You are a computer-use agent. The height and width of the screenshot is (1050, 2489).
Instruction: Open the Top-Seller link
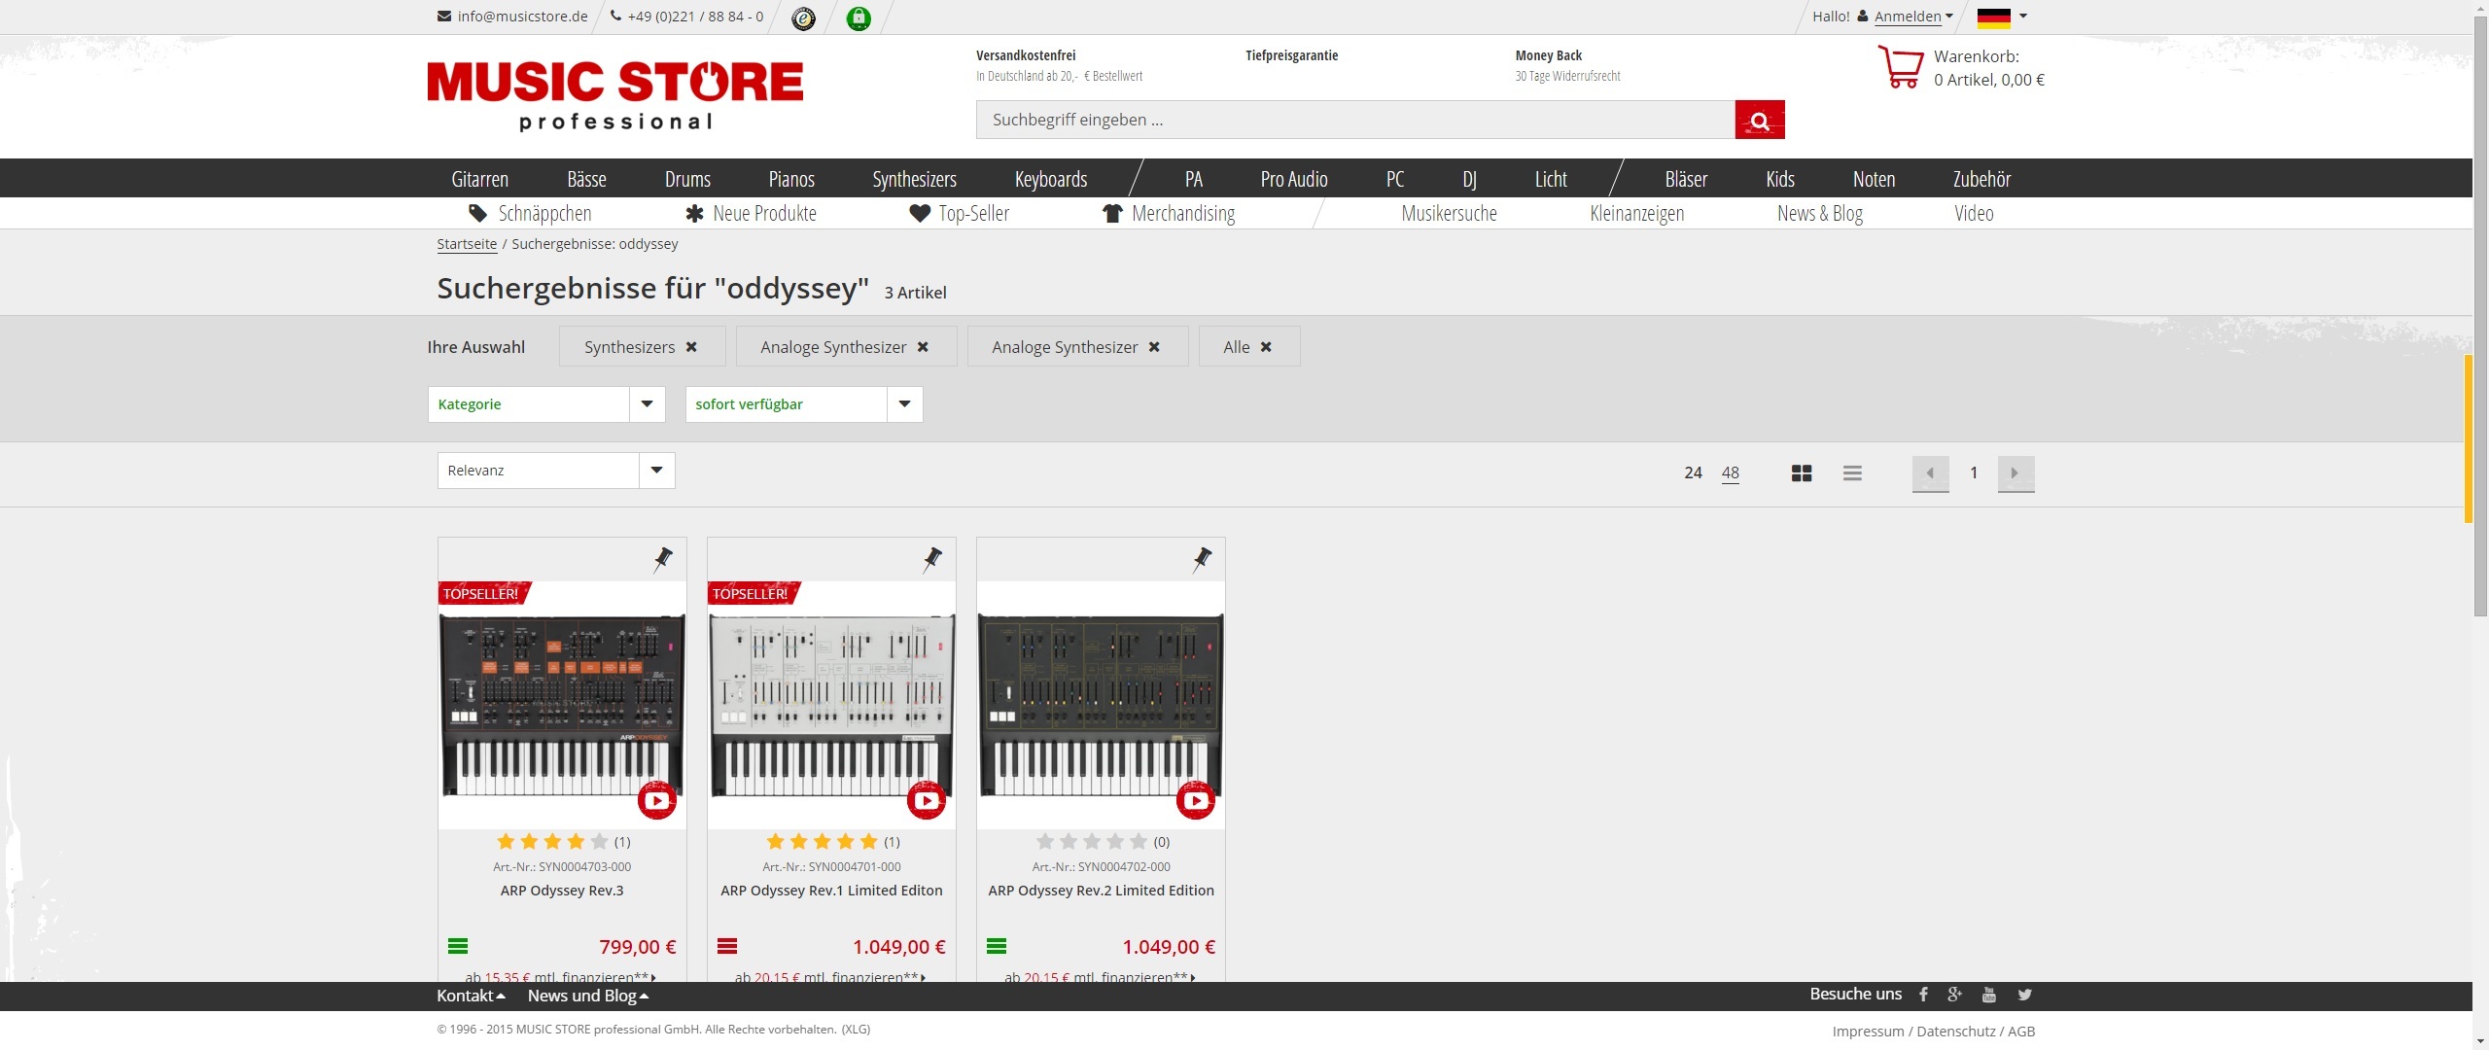coord(960,213)
